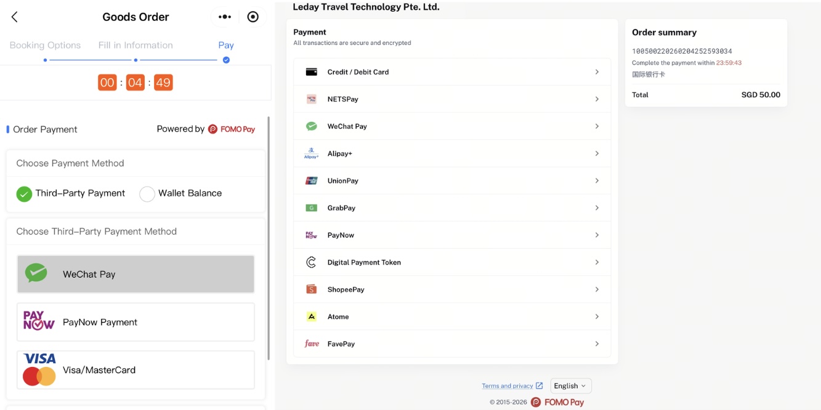
Task: Expand the UnionPay row chevron
Action: coord(597,180)
